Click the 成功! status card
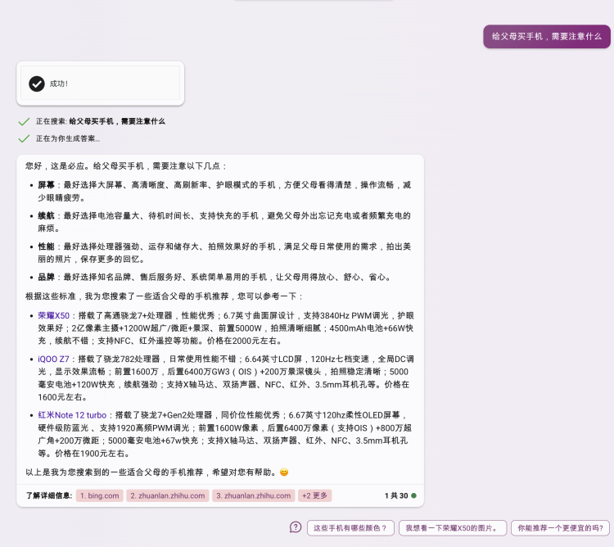 click(x=100, y=84)
